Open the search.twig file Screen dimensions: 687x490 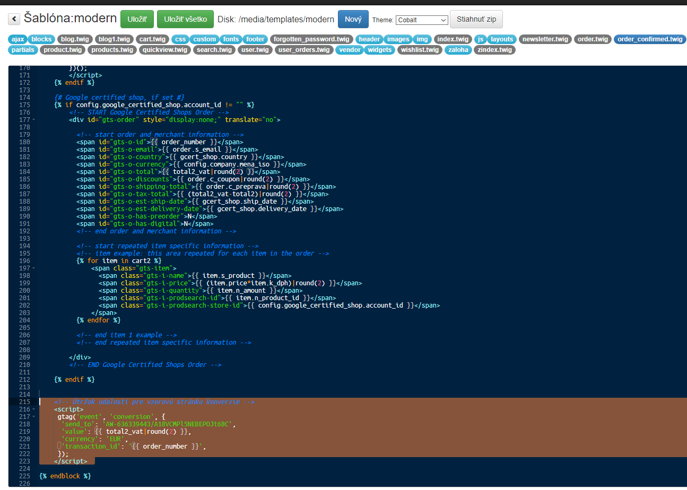tap(214, 50)
